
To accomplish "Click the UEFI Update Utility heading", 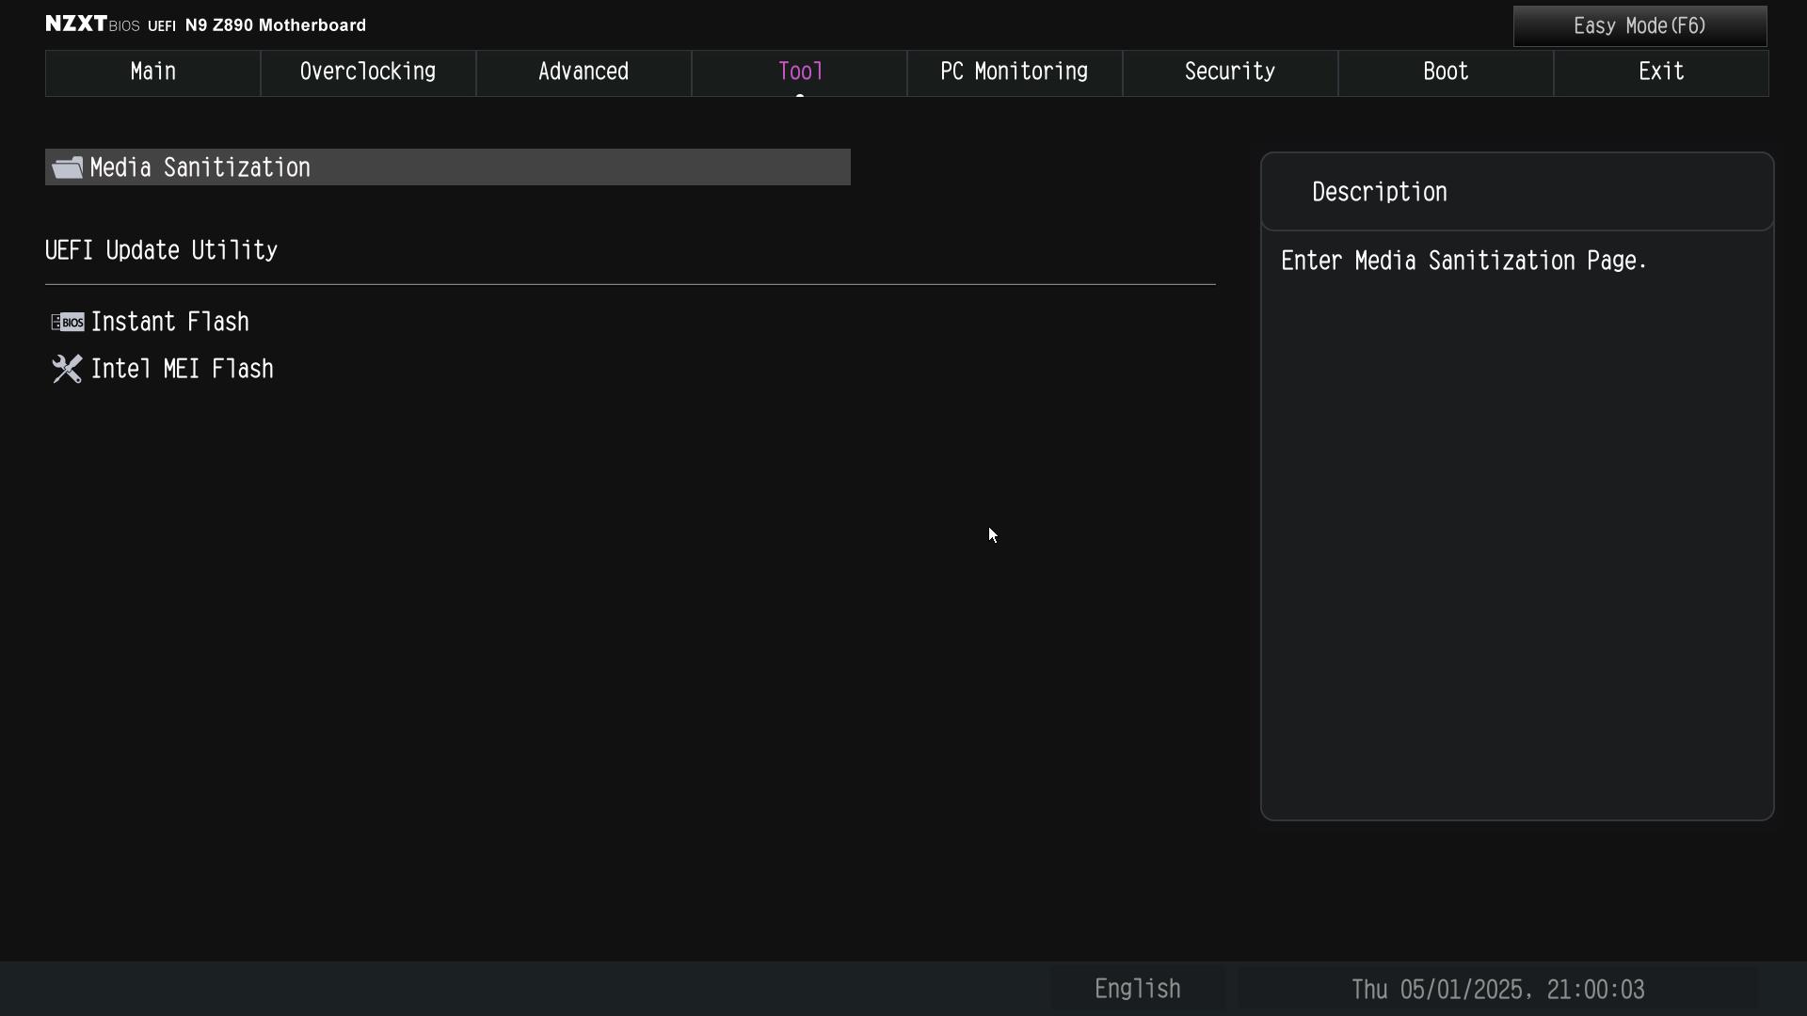I will click(161, 251).
